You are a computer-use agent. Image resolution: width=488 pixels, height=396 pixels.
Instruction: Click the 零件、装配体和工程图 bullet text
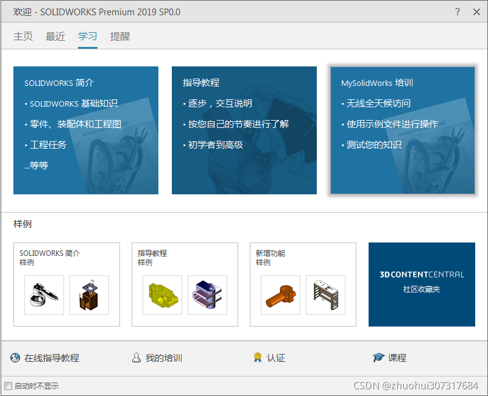(x=76, y=124)
